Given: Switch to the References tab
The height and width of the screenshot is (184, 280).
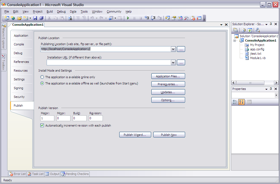Looking at the screenshot, I should [21, 62].
